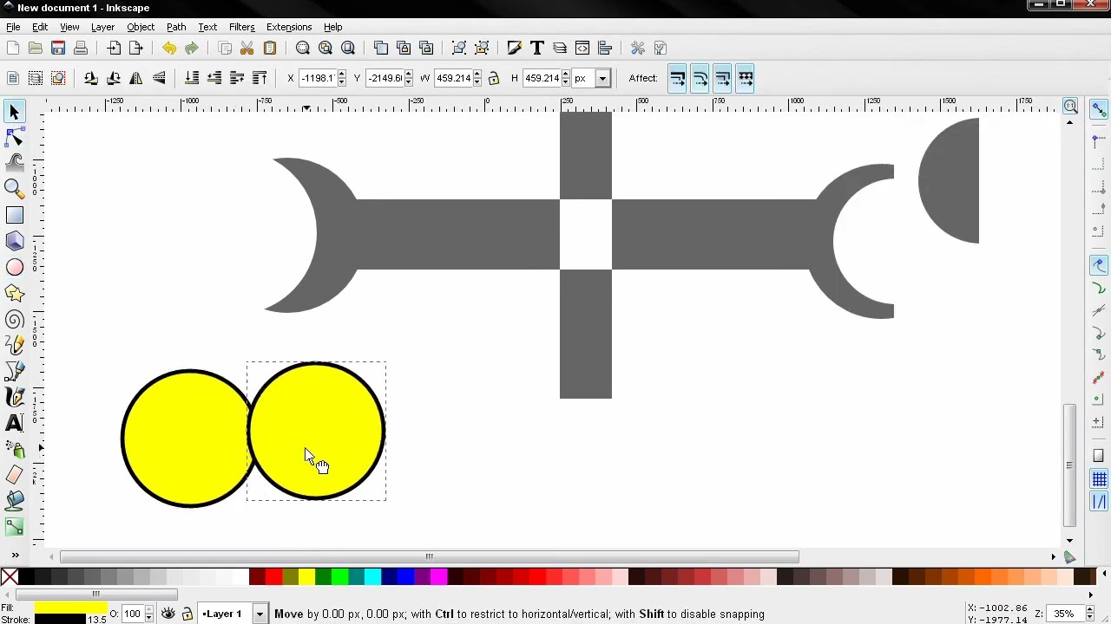Screen dimensions: 1111x624
Task: Select the Spiral tool
Action: pos(14,320)
